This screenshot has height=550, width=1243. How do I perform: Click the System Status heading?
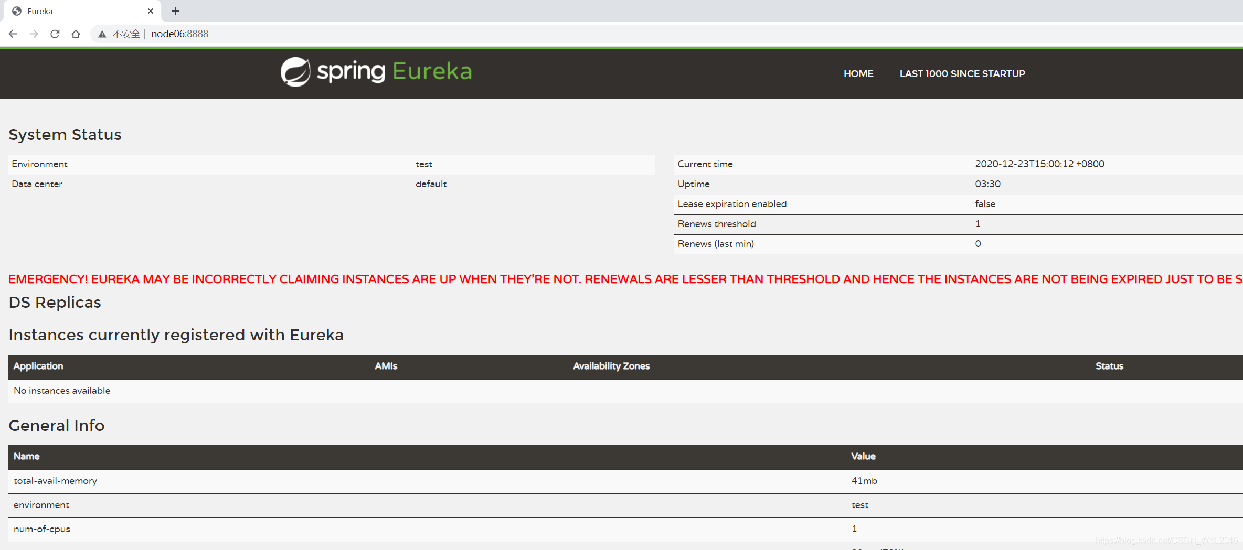point(65,135)
